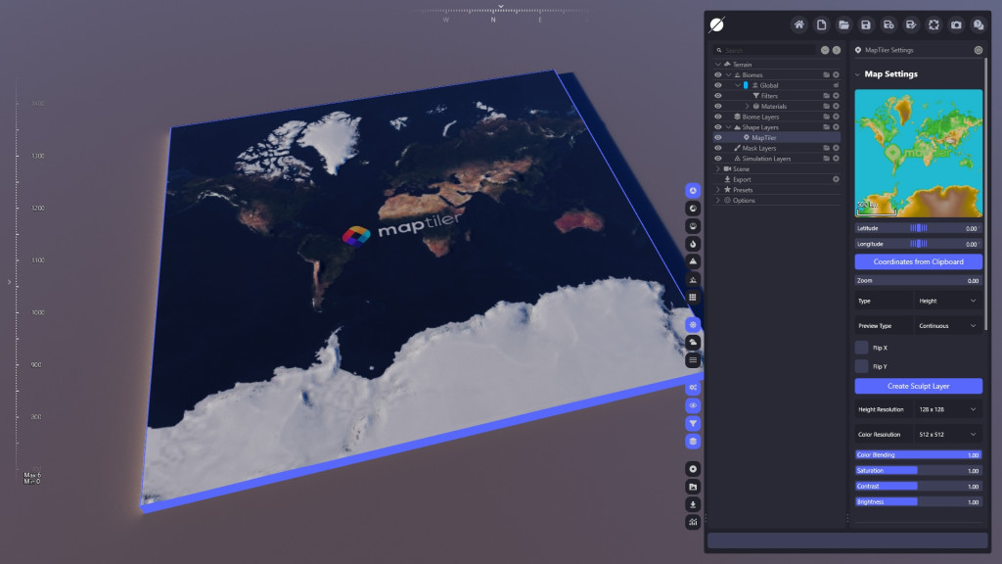Hide the Materials row
1002x564 pixels.
(717, 106)
